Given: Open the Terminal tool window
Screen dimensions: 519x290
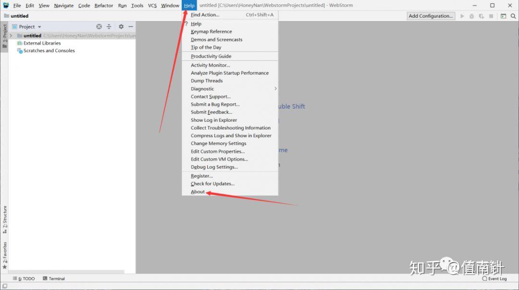Looking at the screenshot, I should [54, 279].
